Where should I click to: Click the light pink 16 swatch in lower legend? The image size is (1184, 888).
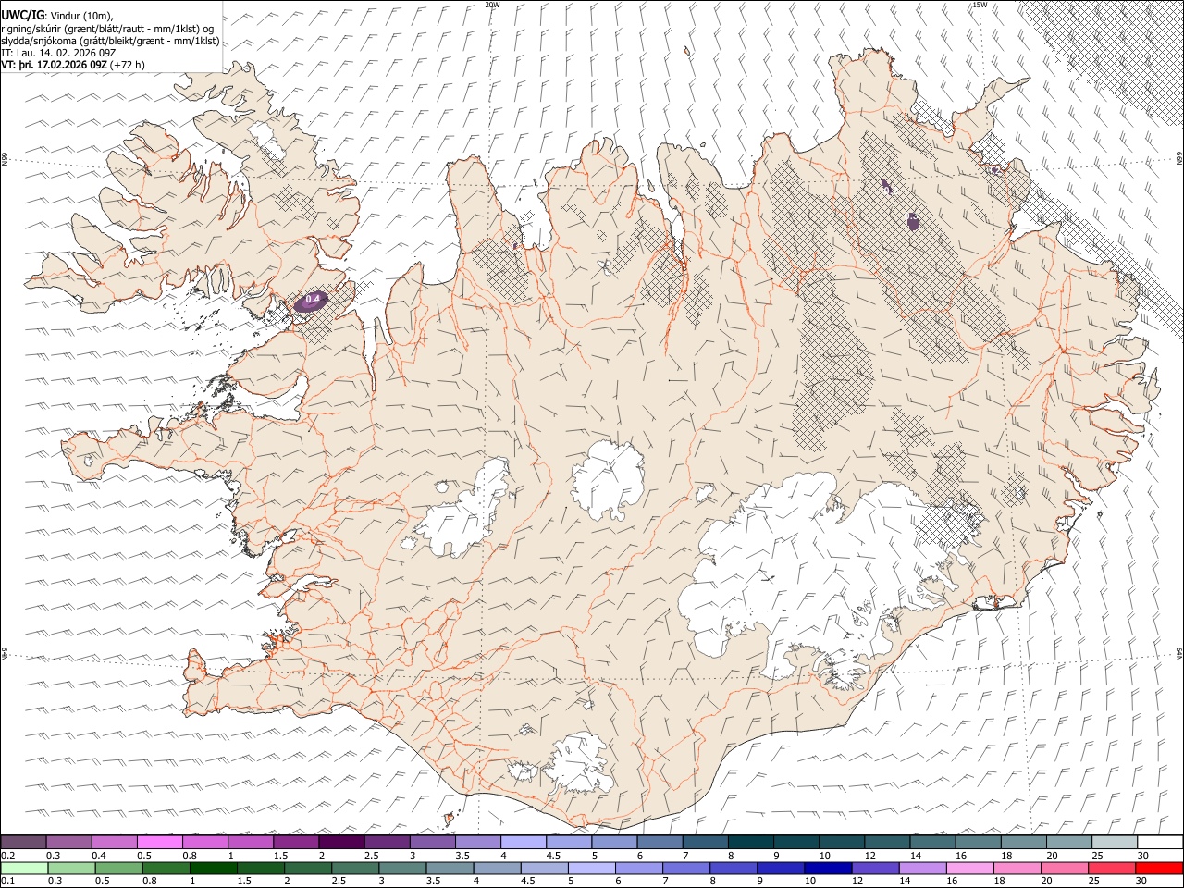tap(969, 868)
